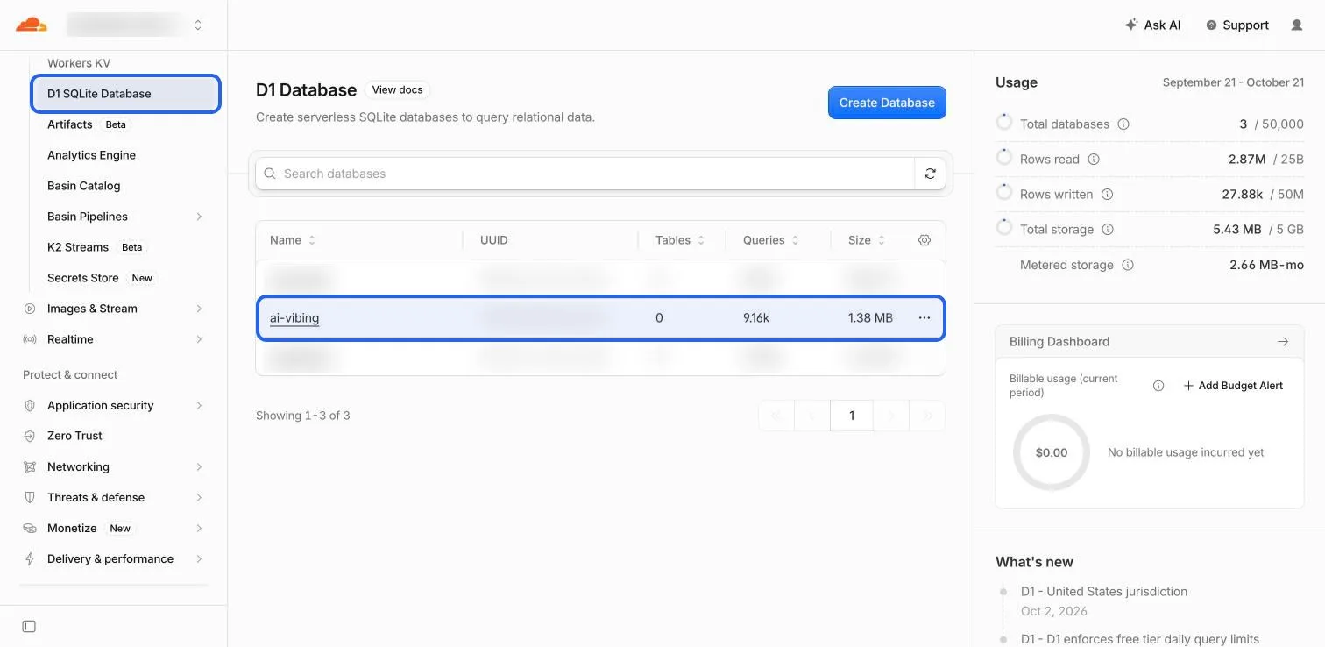
Task: Open K2 Streams Beta item
Action: (95, 247)
